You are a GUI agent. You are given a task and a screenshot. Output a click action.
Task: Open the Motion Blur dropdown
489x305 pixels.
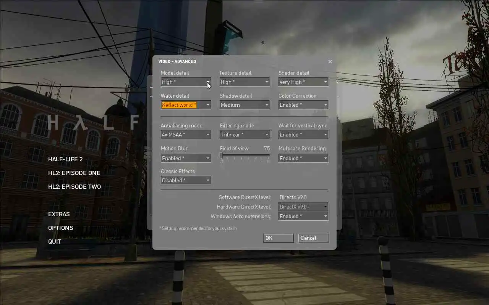(x=186, y=158)
